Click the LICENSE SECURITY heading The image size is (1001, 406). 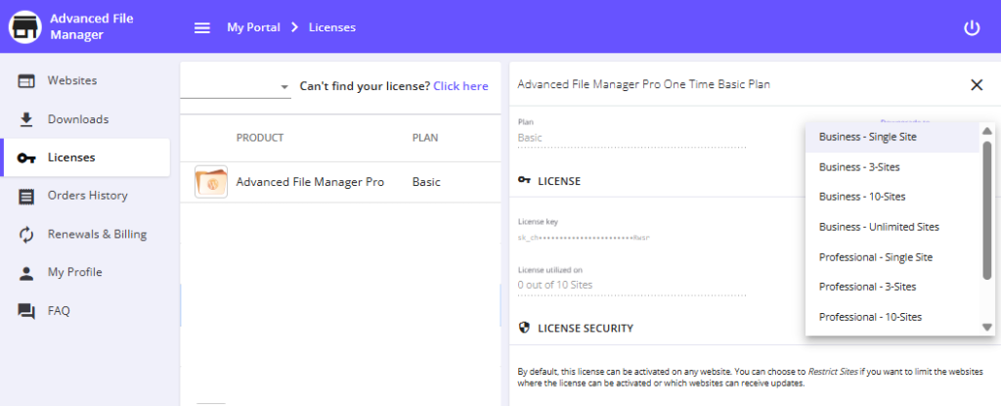[586, 328]
